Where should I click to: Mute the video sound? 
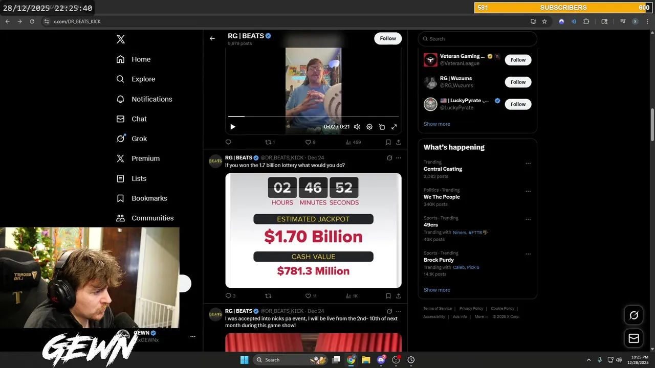pos(357,127)
